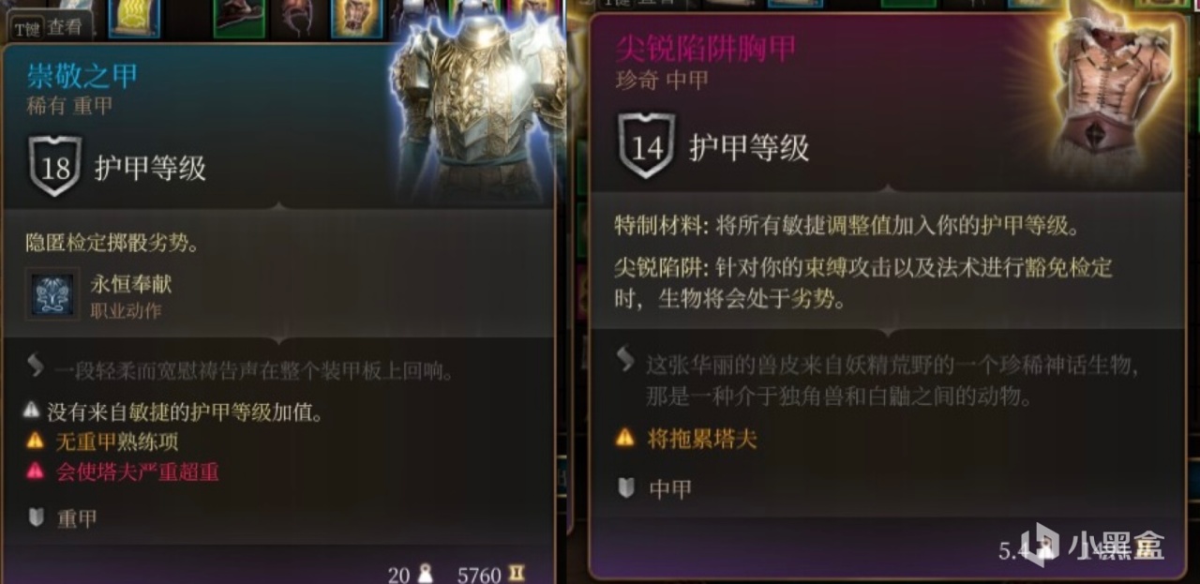Click the armor class 14 shield icon
1200x584 pixels.
pos(646,146)
